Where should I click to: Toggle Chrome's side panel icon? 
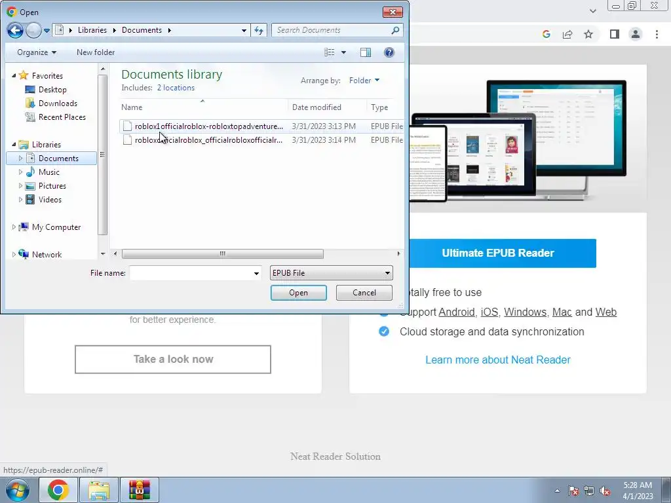(615, 34)
